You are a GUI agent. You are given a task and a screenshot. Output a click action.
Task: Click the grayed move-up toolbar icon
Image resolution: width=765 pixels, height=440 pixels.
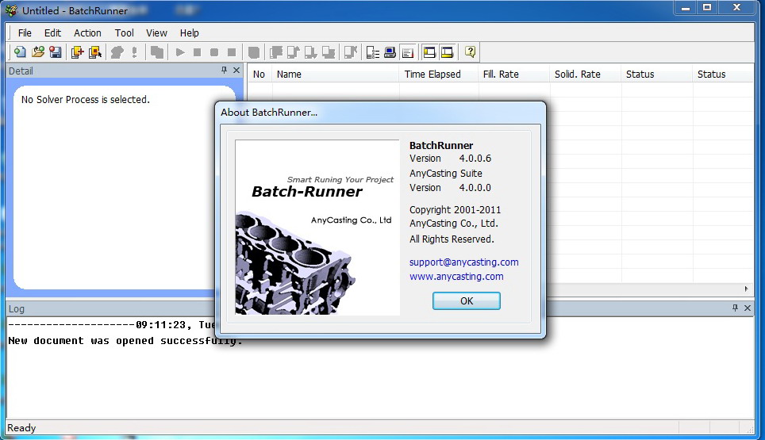[293, 52]
